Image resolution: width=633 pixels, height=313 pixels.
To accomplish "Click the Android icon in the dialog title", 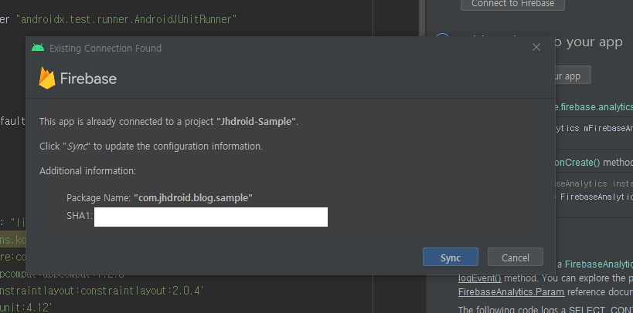I will coord(38,48).
